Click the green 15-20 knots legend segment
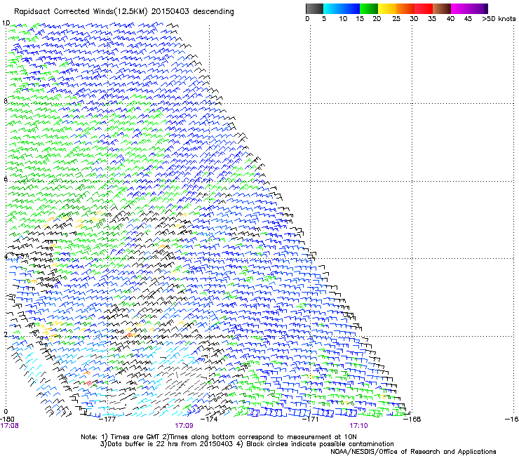519x456 pixels. point(369,8)
